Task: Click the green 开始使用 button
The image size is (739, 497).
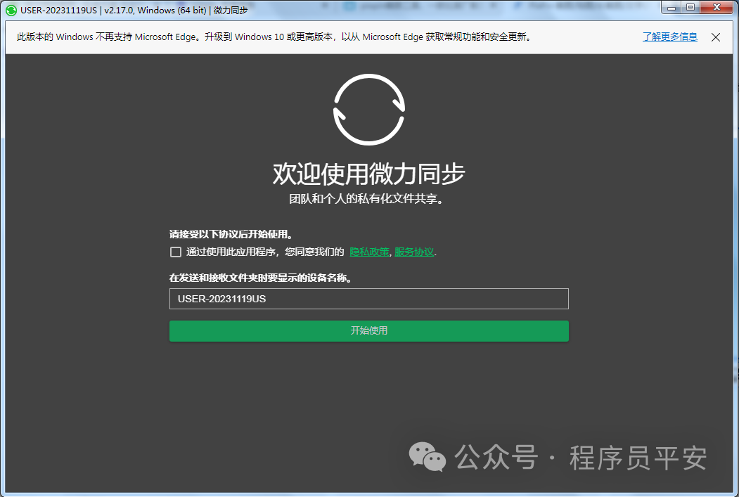Action: click(369, 330)
